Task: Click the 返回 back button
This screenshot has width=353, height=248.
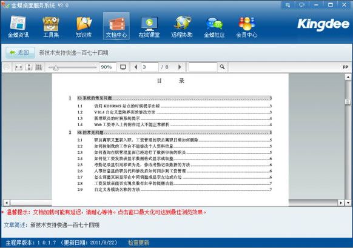Action: coord(20,53)
